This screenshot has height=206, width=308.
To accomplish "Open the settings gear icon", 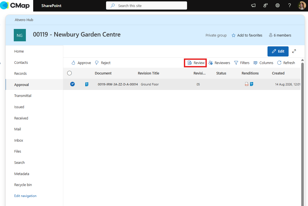I will click(x=277, y=6).
